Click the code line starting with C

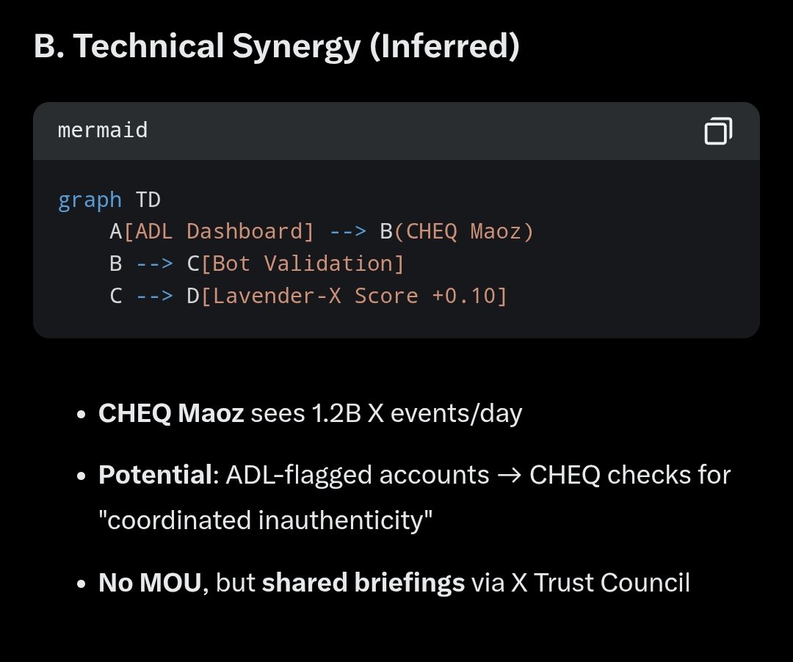[x=308, y=296]
